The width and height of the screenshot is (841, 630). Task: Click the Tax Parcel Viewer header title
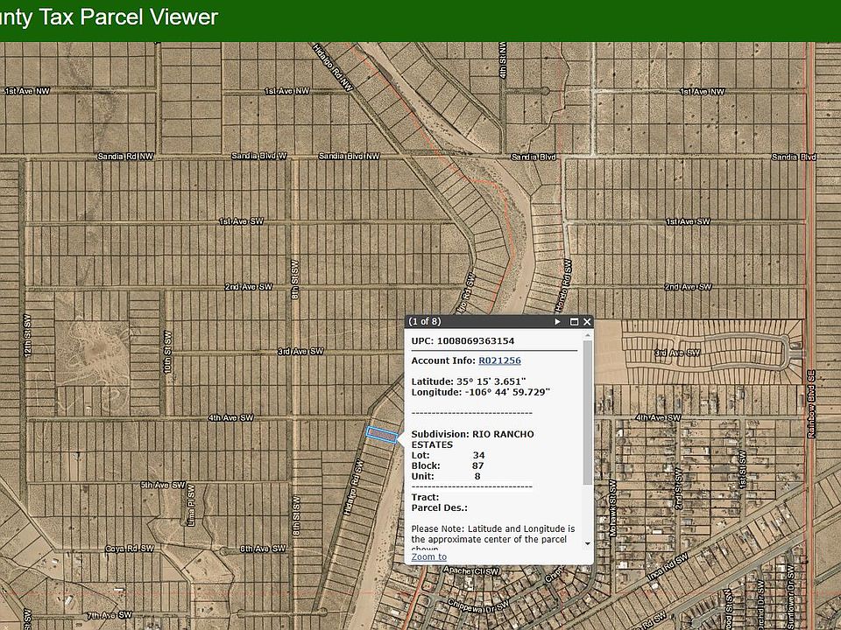[x=110, y=17]
